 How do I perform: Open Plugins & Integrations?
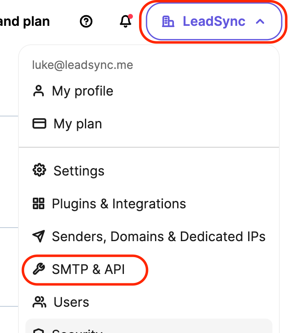[x=119, y=203]
